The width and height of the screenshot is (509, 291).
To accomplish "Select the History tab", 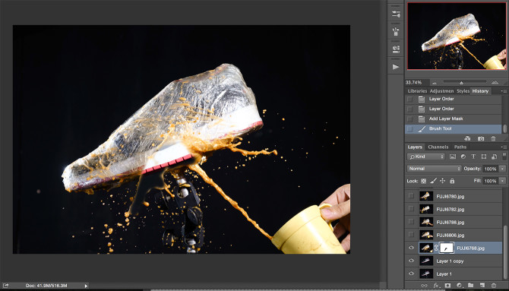I will (x=480, y=91).
